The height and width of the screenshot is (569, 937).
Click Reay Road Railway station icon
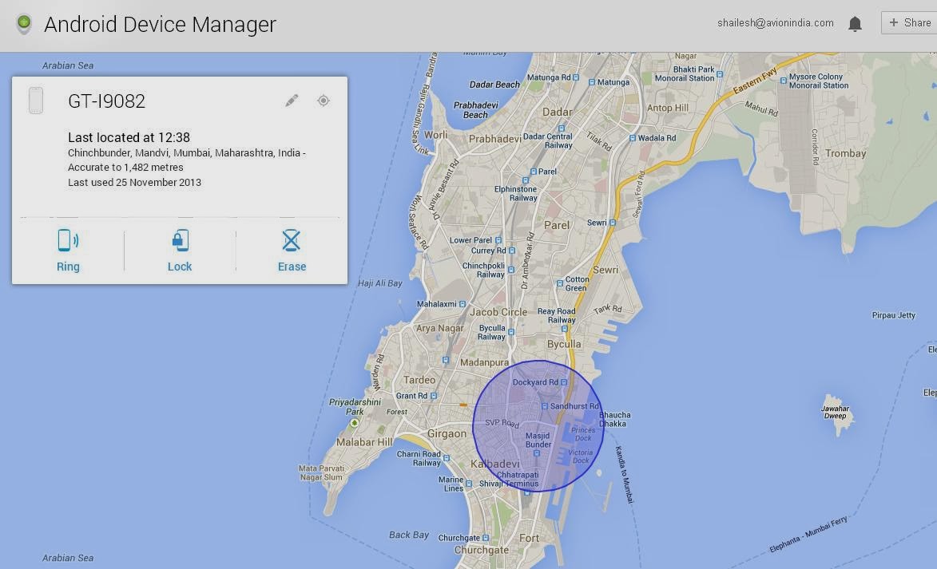tap(564, 328)
